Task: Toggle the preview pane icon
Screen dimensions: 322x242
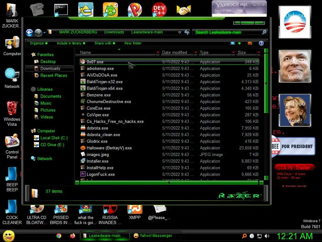Action: click(250, 43)
